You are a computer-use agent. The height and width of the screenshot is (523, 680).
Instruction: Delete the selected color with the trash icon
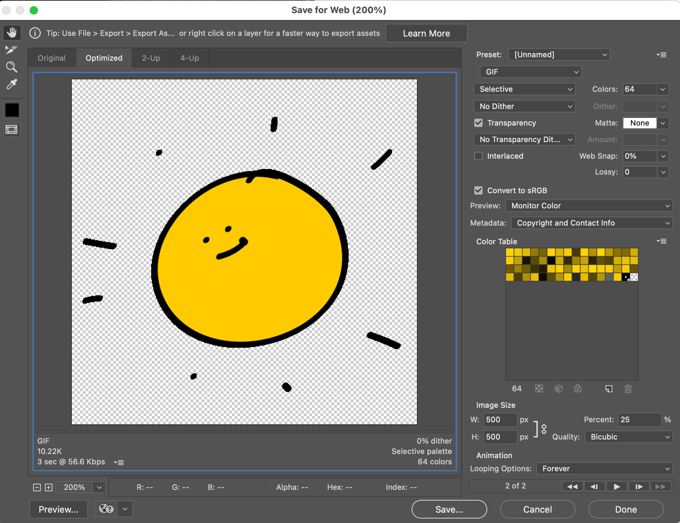[628, 389]
